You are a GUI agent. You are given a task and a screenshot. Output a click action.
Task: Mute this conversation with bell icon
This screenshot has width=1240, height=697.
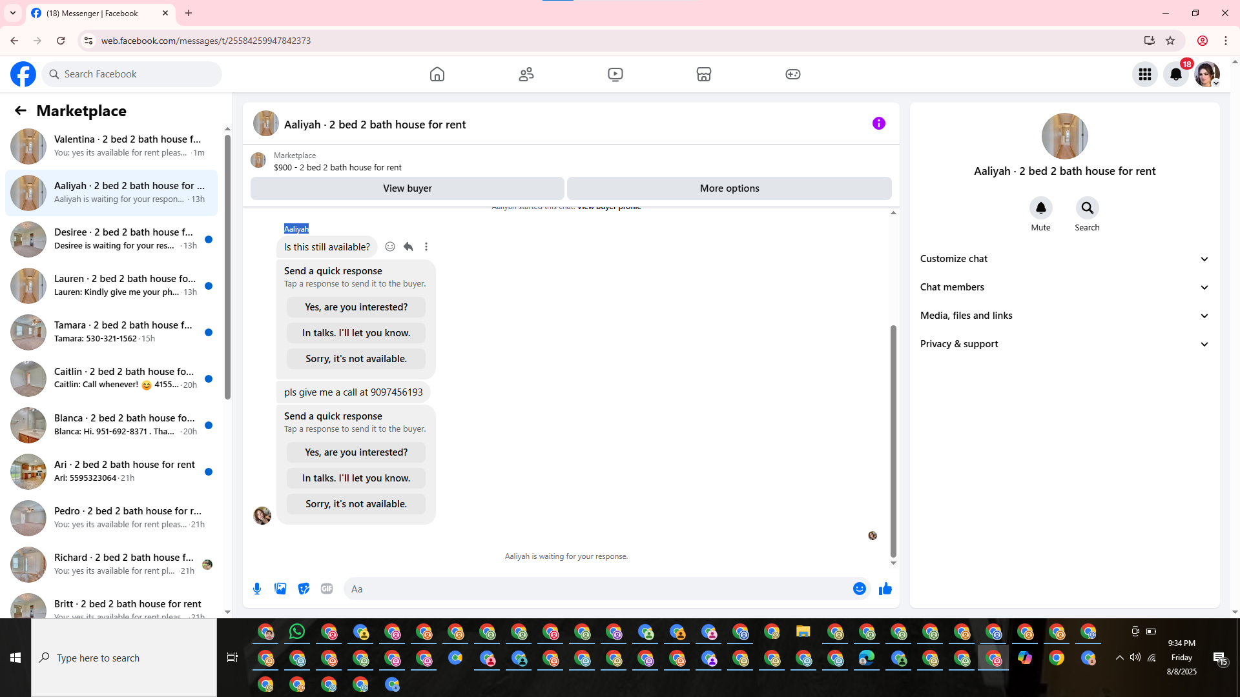point(1040,208)
